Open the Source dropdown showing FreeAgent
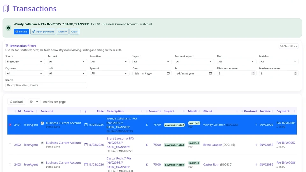The width and height of the screenshot is (306, 172). [25, 61]
